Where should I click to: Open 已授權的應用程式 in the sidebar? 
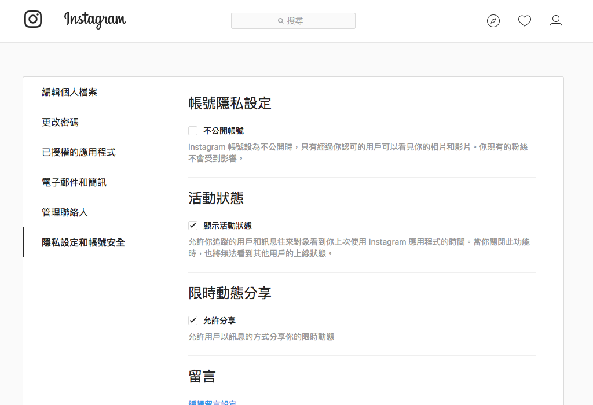(79, 152)
